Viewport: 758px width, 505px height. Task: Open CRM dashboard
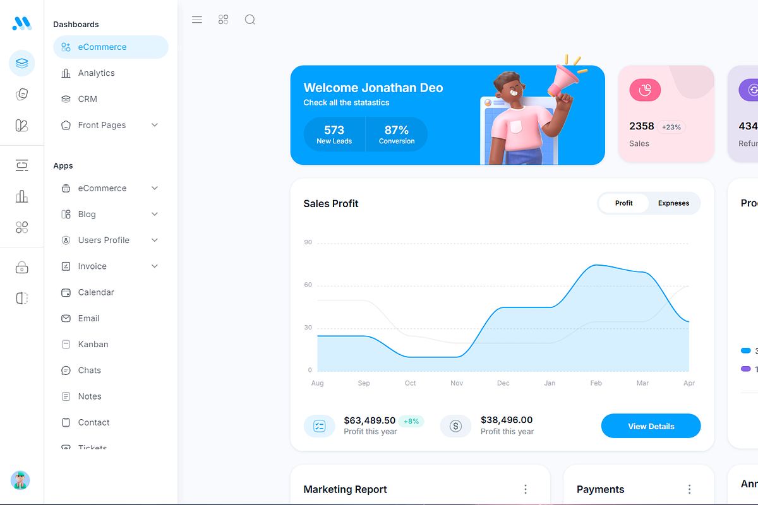tap(111, 99)
